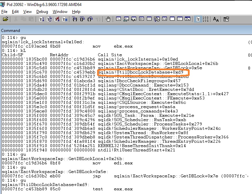Click the Step Over braces icon
This screenshot has height=194, width=252.
click(82, 19)
